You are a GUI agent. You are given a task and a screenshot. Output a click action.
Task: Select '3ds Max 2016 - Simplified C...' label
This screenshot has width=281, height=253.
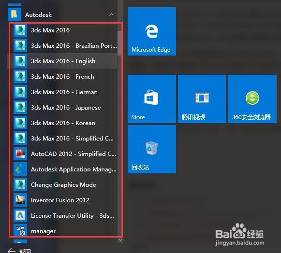[72, 138]
